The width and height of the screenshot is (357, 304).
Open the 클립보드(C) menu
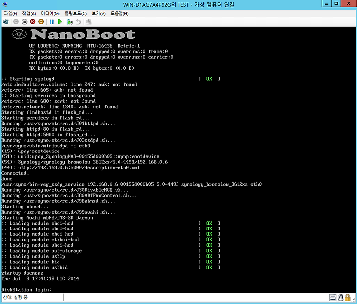(x=75, y=14)
